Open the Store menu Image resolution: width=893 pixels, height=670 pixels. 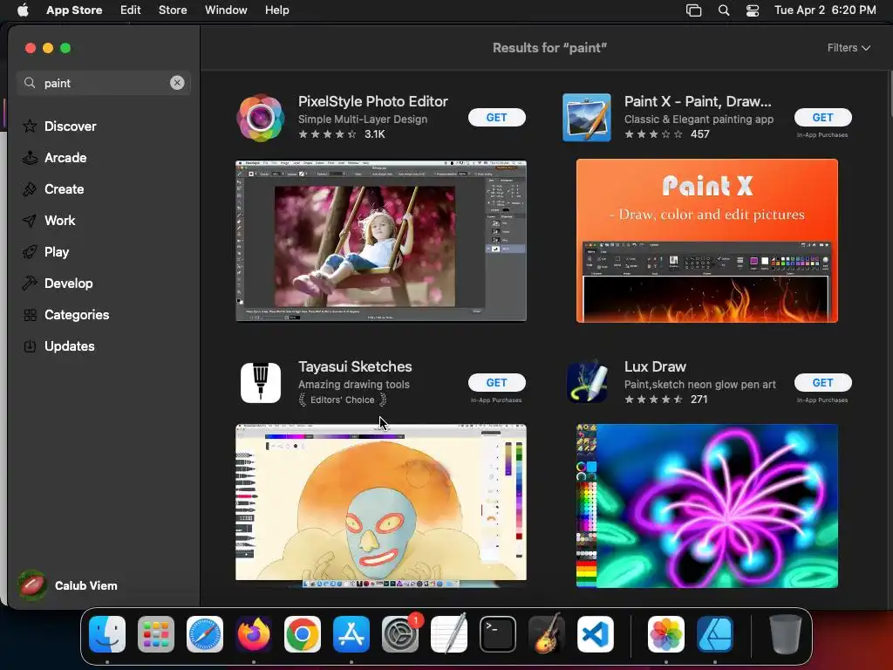(x=173, y=10)
